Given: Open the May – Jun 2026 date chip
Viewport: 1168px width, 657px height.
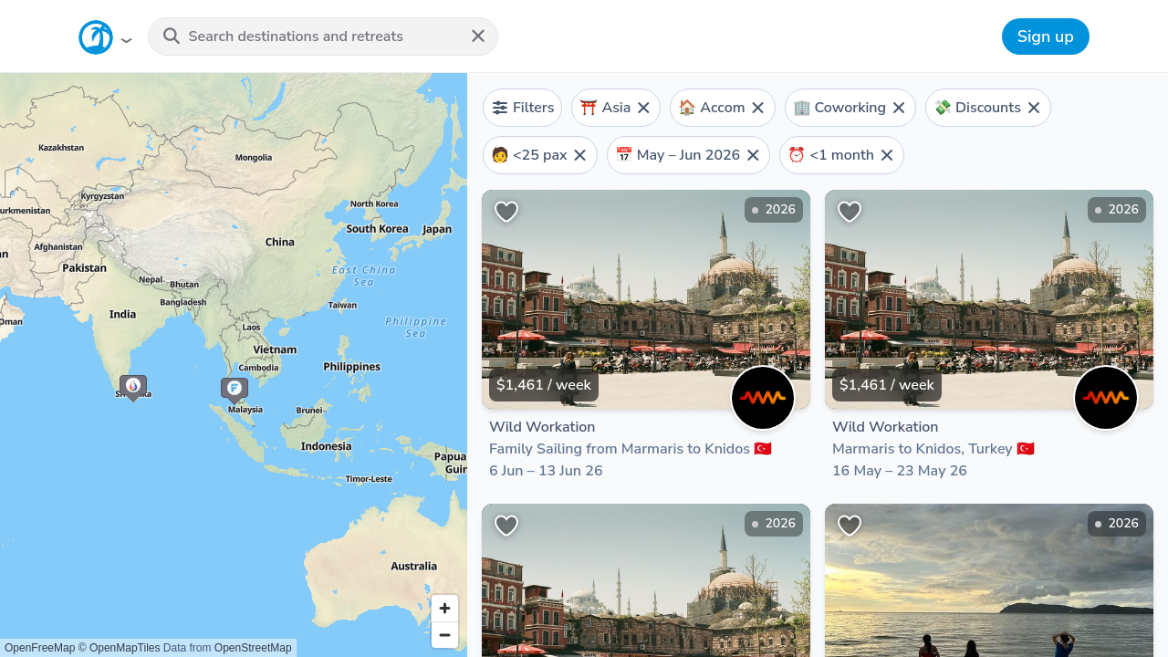Looking at the screenshot, I should tap(688, 155).
